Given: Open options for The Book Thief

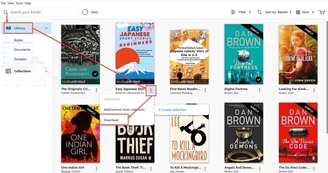Looking at the screenshot, I should [151, 169].
